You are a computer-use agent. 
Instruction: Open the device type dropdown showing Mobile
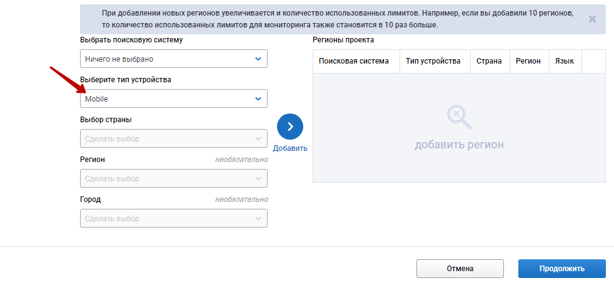173,98
